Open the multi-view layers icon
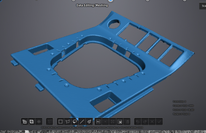 coord(24,122)
